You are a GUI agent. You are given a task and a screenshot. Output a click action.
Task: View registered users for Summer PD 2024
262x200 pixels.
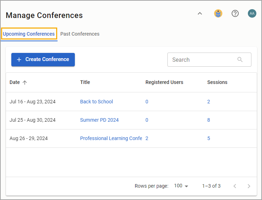147,120
